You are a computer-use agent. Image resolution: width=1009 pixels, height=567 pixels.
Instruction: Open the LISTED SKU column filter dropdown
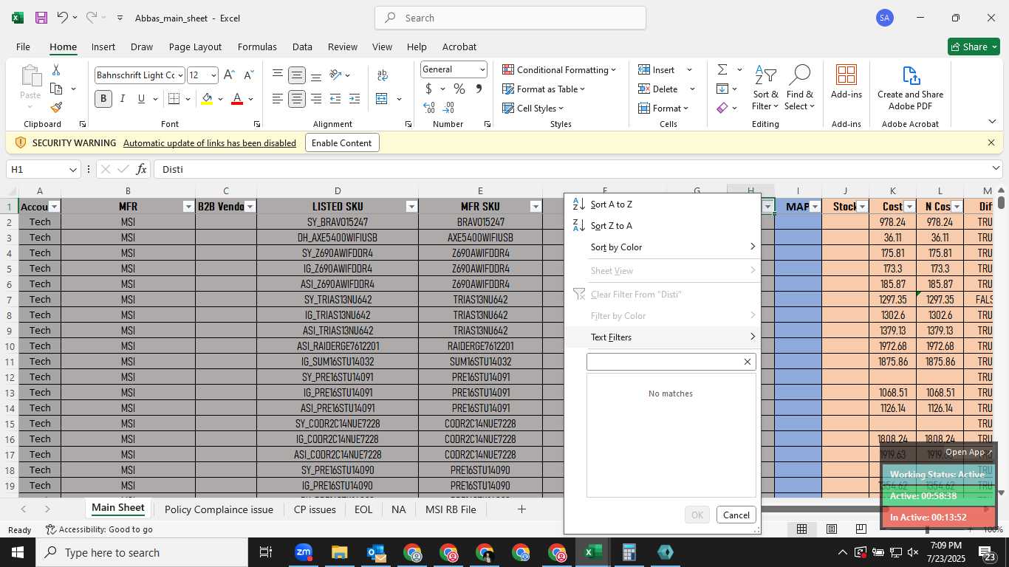coord(411,207)
